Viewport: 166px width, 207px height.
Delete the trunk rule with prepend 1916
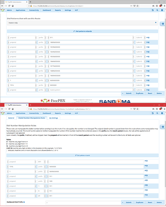pyautogui.click(x=147, y=166)
